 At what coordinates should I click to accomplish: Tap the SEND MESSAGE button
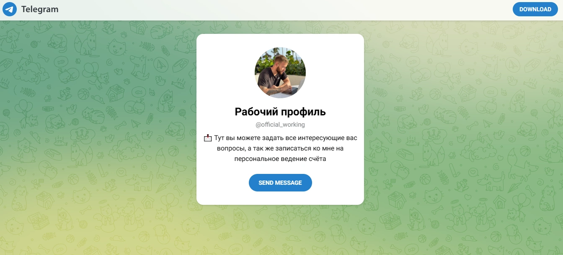[280, 183]
